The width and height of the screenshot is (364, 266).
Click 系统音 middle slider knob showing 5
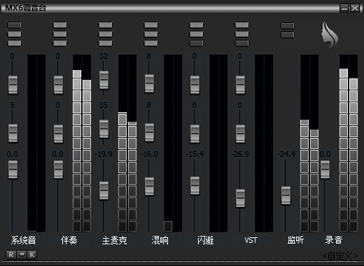coord(13,133)
